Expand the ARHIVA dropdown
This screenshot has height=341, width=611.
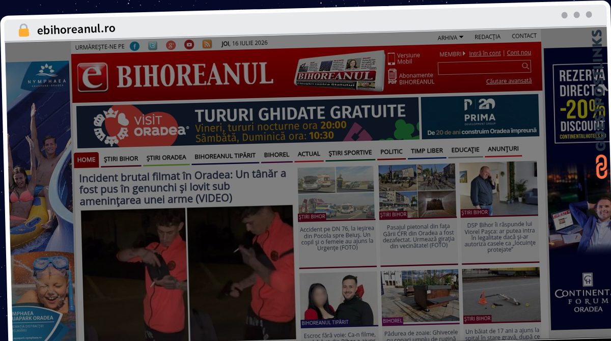(450, 37)
